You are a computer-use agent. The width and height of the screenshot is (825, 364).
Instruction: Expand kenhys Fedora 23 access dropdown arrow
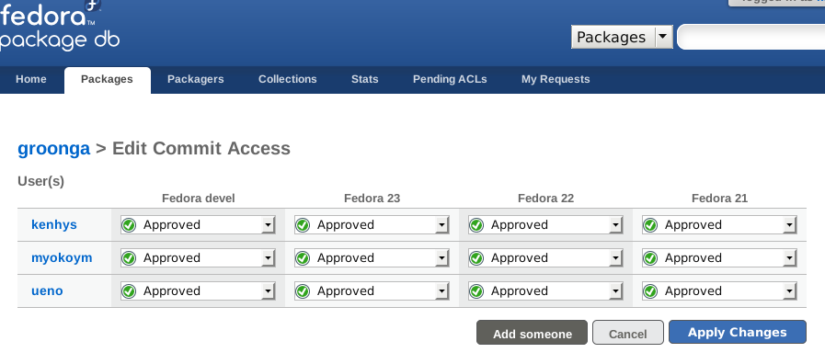442,225
